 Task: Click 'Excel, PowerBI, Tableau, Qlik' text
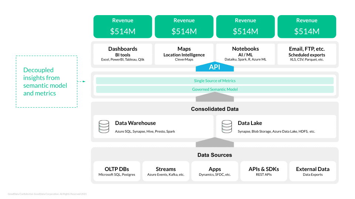coord(123,60)
